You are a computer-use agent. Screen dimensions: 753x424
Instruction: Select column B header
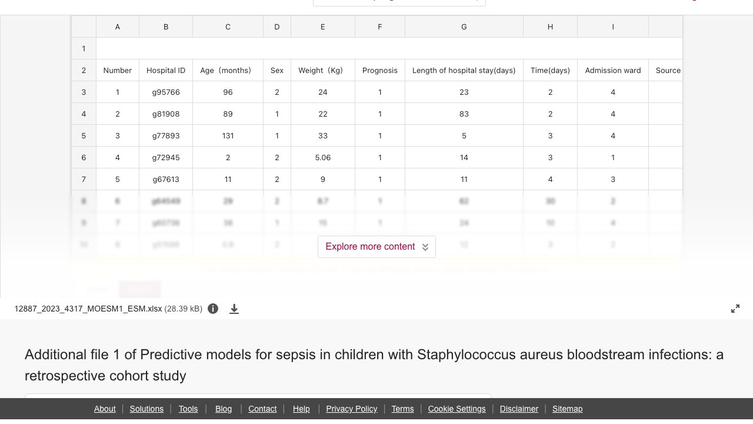(x=166, y=26)
